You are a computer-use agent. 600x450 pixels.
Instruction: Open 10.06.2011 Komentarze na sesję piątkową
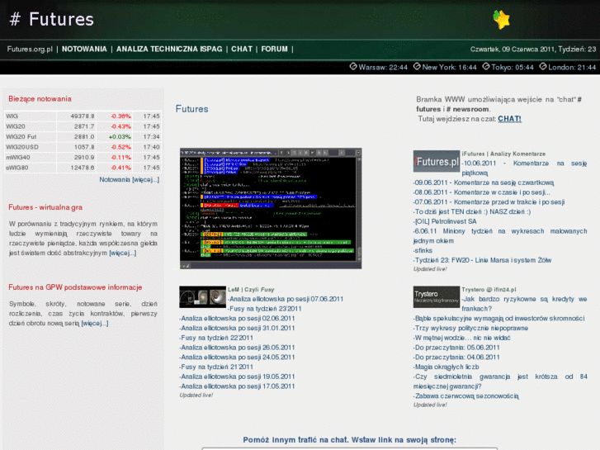coord(524,168)
